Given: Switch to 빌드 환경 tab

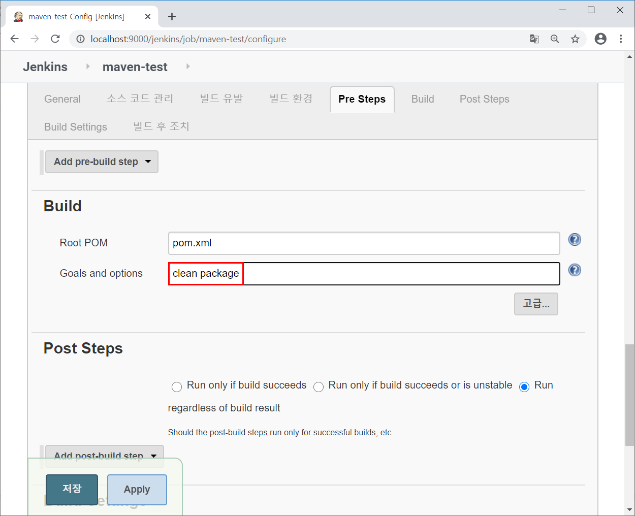Looking at the screenshot, I should pyautogui.click(x=291, y=99).
